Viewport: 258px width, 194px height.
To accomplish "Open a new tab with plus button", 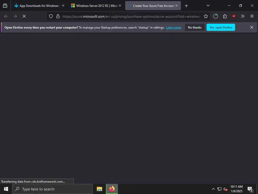I will (186, 6).
